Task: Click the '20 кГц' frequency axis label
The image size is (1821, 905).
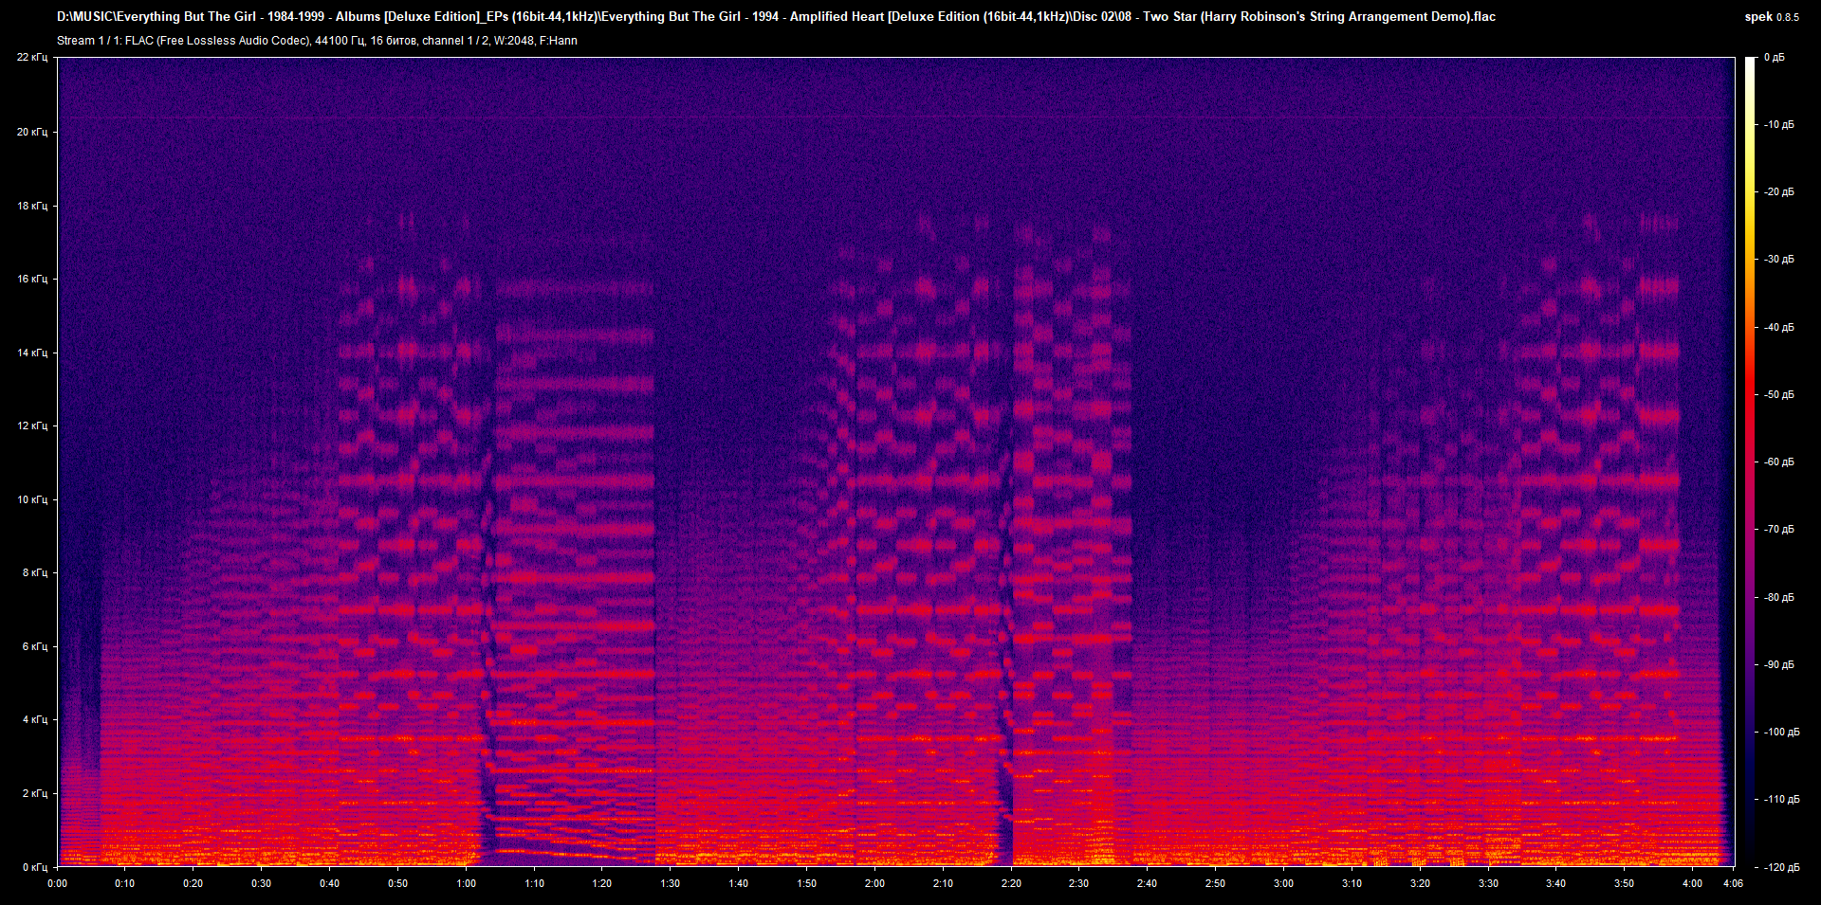Action: pyautogui.click(x=32, y=132)
